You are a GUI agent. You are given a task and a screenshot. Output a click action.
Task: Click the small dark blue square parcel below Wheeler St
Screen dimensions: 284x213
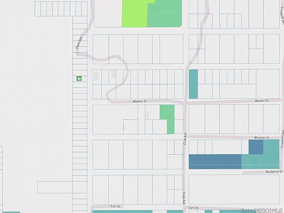click(256, 147)
